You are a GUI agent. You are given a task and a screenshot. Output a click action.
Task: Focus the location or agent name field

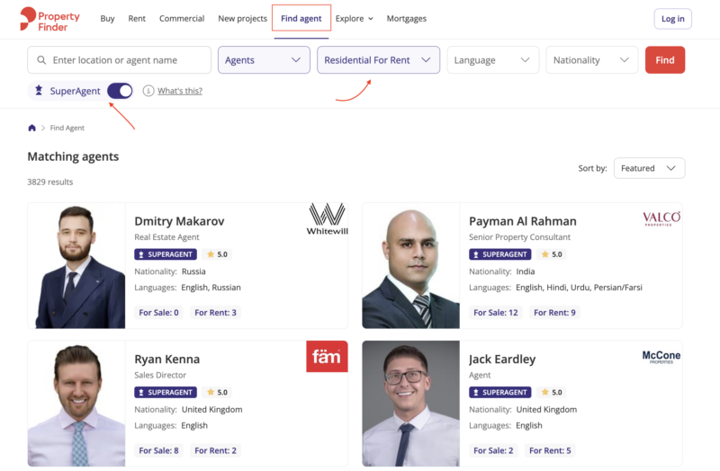[x=126, y=60]
